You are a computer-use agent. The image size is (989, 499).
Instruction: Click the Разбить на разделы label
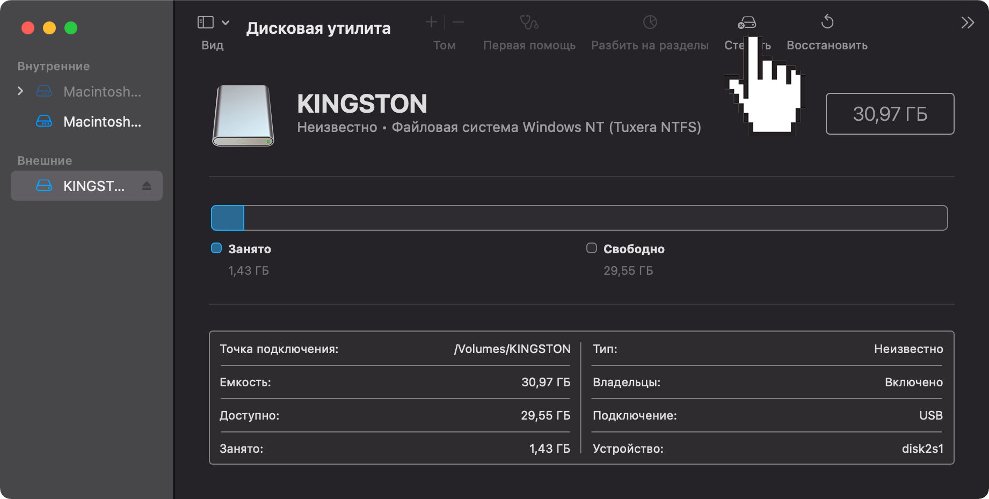click(650, 46)
